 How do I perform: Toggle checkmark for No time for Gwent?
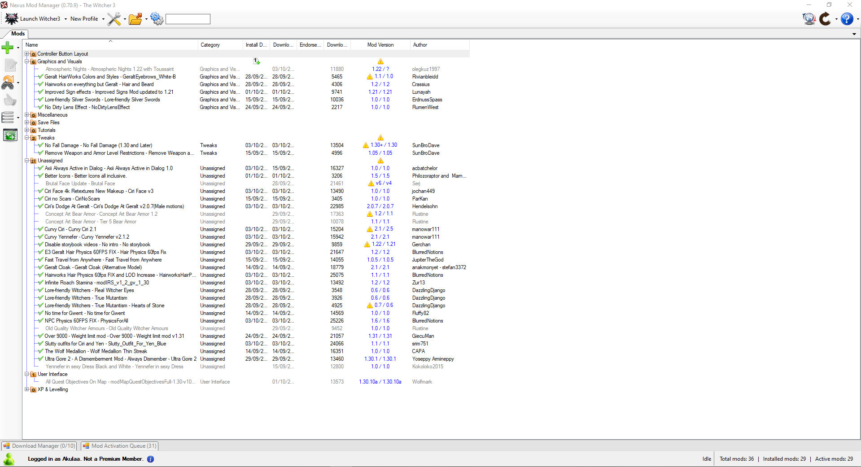click(41, 313)
